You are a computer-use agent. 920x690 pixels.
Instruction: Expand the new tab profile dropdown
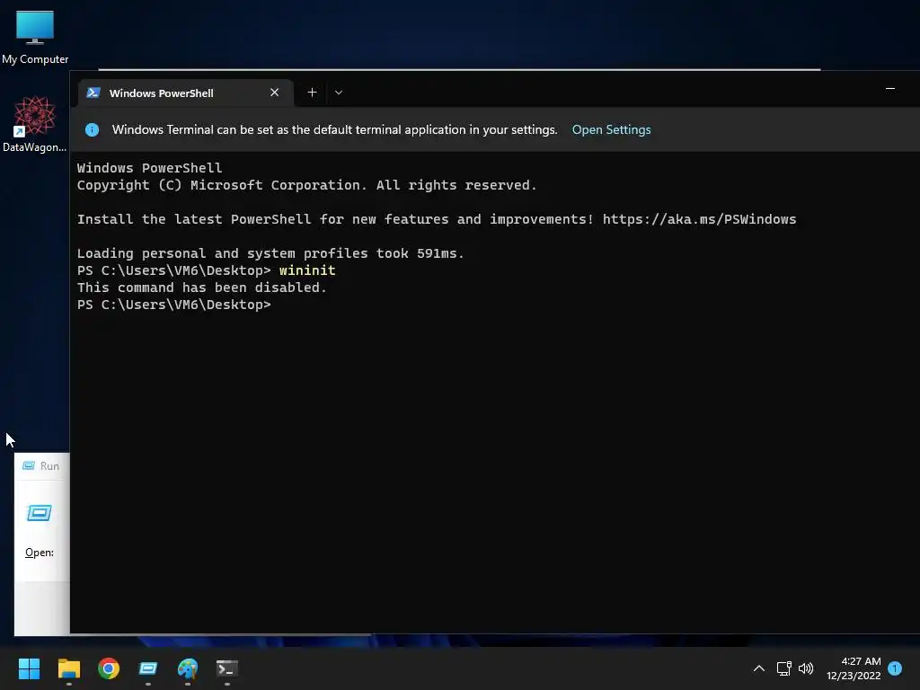(x=339, y=93)
